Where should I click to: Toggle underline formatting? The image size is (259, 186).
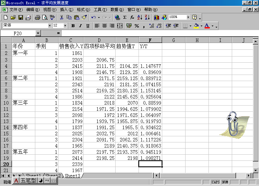point(88,26)
